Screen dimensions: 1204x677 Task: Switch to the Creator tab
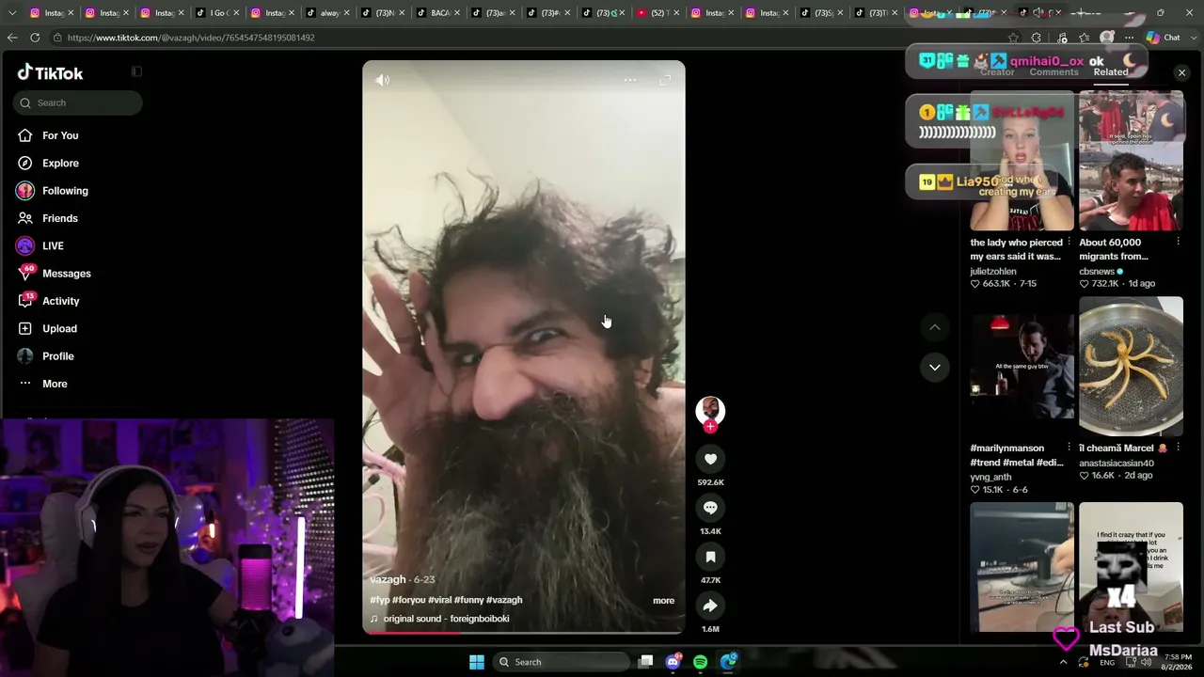coord(997,72)
